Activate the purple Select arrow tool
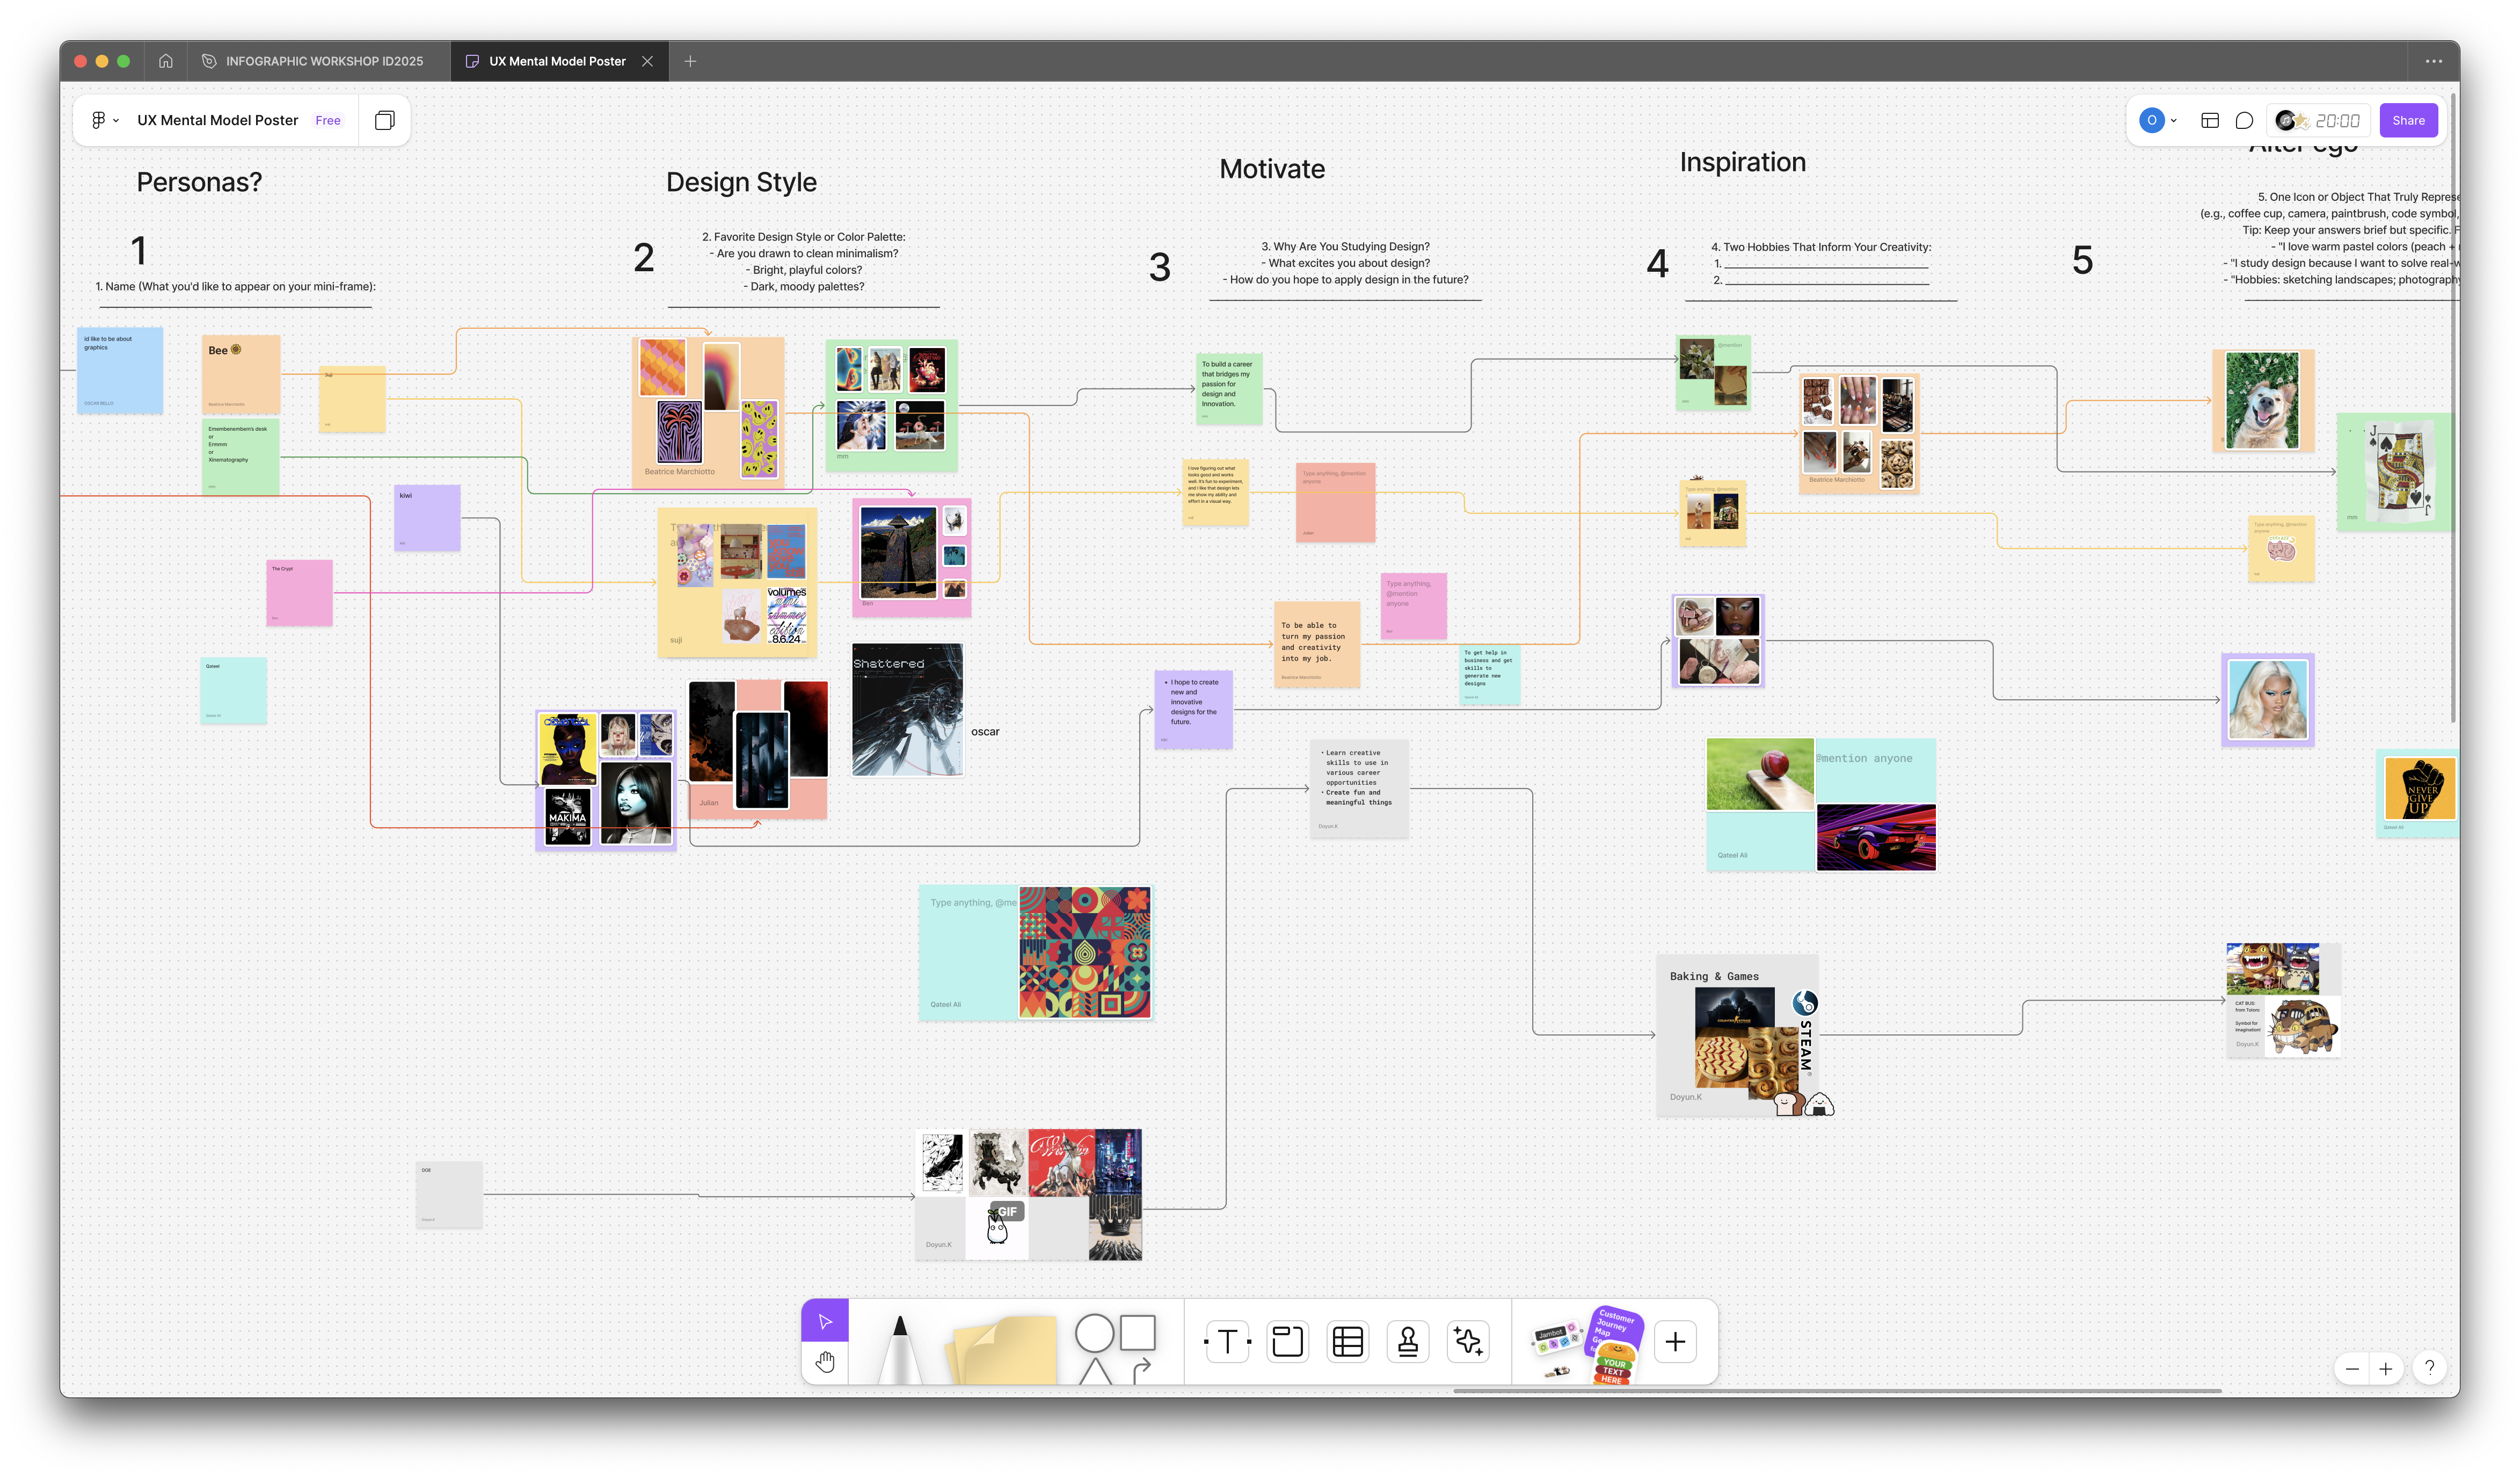This screenshot has height=1477, width=2520. [x=824, y=1322]
